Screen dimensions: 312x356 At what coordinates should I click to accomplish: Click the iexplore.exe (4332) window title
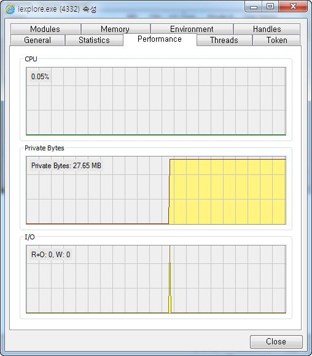57,9
